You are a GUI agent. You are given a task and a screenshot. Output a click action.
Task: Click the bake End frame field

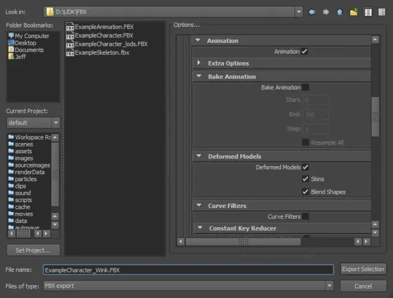click(316, 114)
